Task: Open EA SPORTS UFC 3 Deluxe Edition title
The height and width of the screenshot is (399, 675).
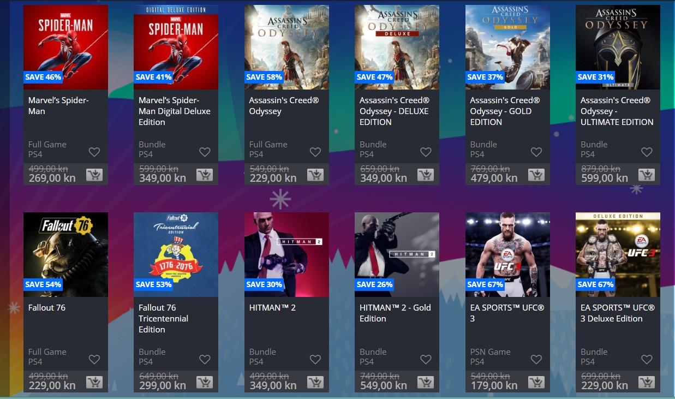Action: click(618, 313)
